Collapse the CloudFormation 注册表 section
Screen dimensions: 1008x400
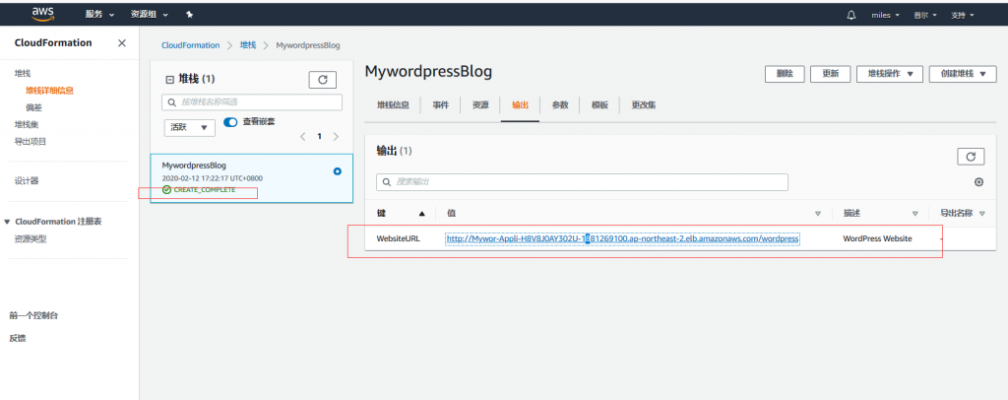tap(7, 222)
